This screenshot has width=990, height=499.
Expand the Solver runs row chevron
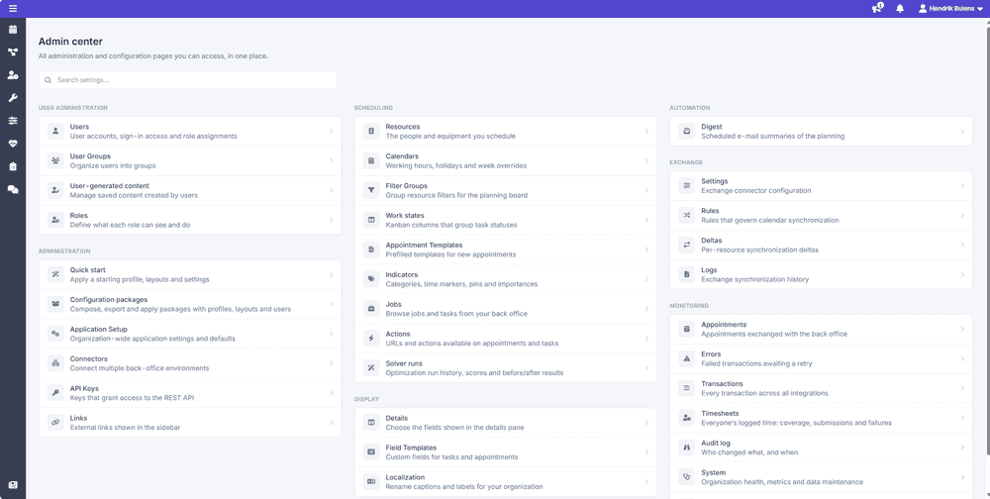(x=646, y=368)
